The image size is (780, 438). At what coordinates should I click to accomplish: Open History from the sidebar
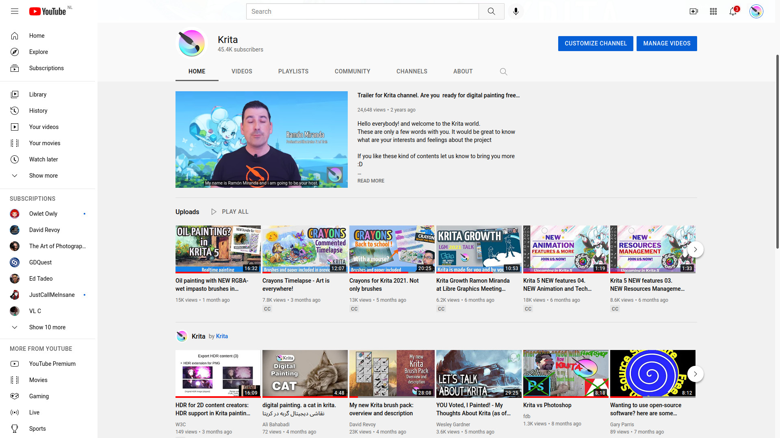pyautogui.click(x=38, y=110)
